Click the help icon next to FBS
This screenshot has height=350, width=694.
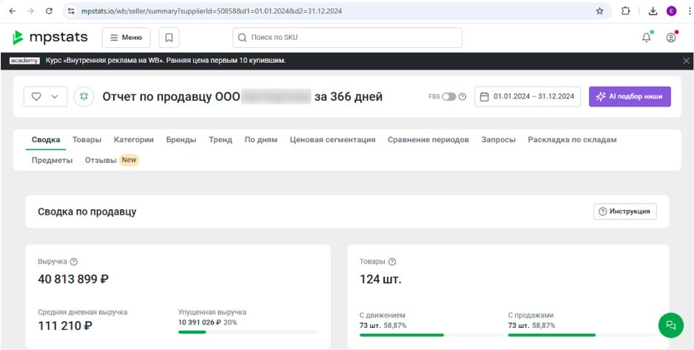462,97
